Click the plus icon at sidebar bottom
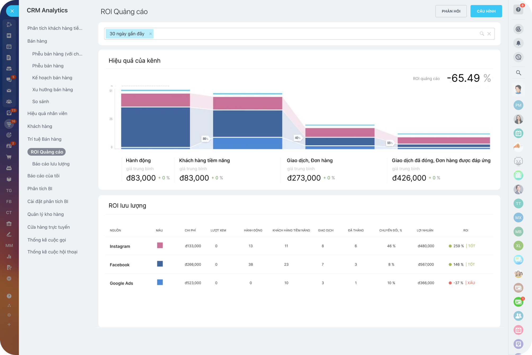The width and height of the screenshot is (532, 355). pos(9,325)
